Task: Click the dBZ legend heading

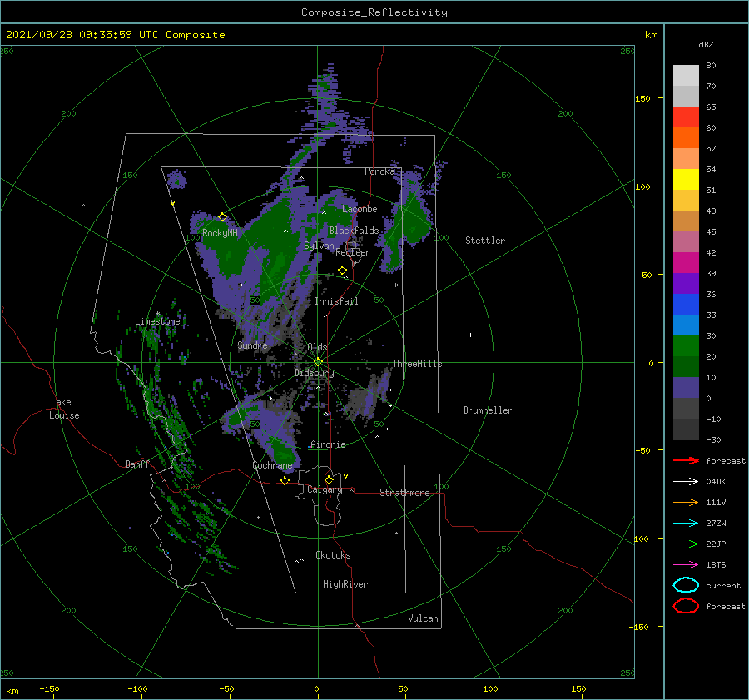Action: 706,45
